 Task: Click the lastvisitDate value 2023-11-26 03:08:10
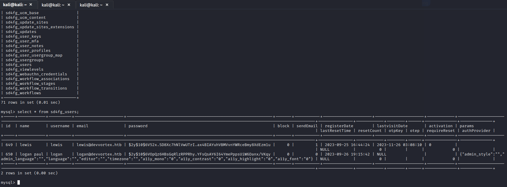[399, 145]
